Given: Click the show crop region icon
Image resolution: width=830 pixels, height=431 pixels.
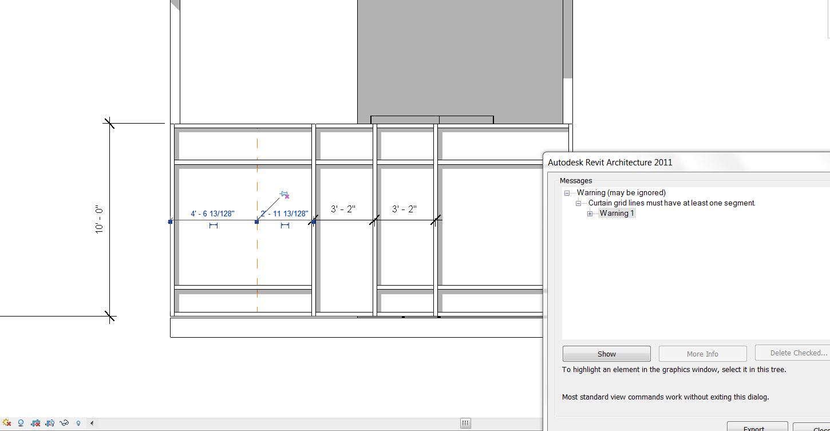Looking at the screenshot, I should point(50,424).
